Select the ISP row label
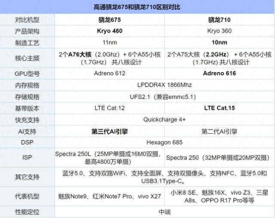 [x=27, y=158]
